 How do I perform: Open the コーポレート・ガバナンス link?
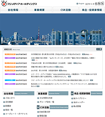(x=16, y=114)
